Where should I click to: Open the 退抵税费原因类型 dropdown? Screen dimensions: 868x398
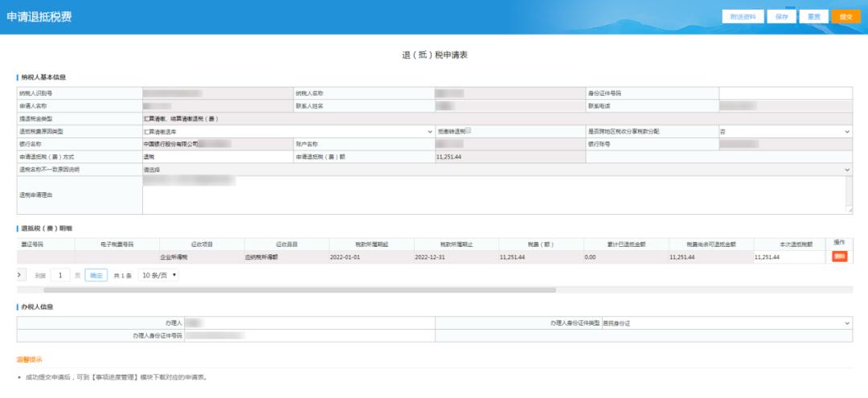click(288, 132)
